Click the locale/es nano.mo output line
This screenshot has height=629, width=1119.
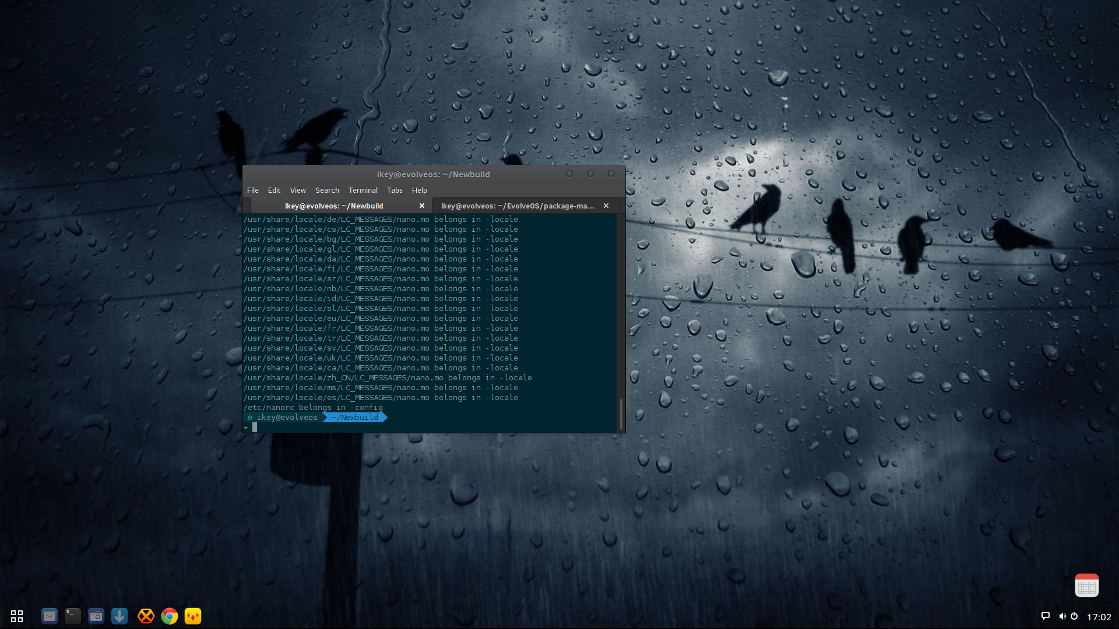point(381,398)
